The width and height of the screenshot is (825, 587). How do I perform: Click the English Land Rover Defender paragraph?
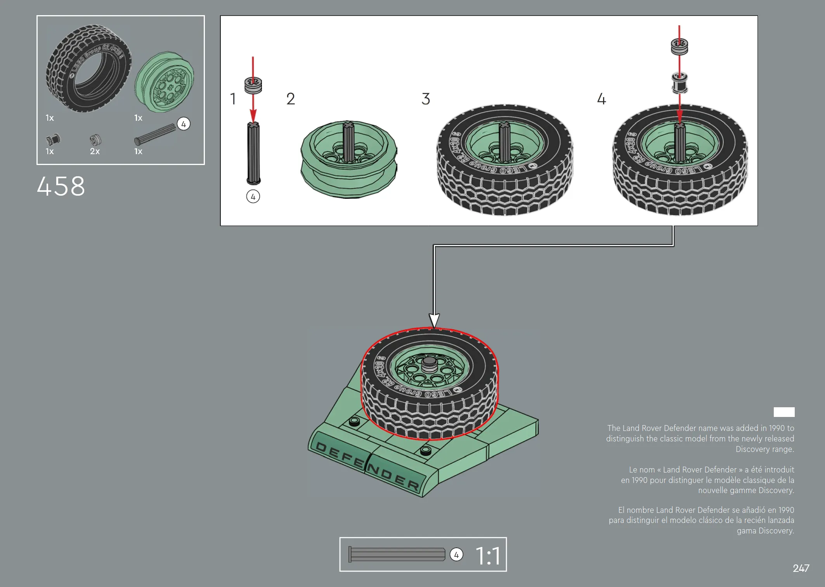(700, 439)
